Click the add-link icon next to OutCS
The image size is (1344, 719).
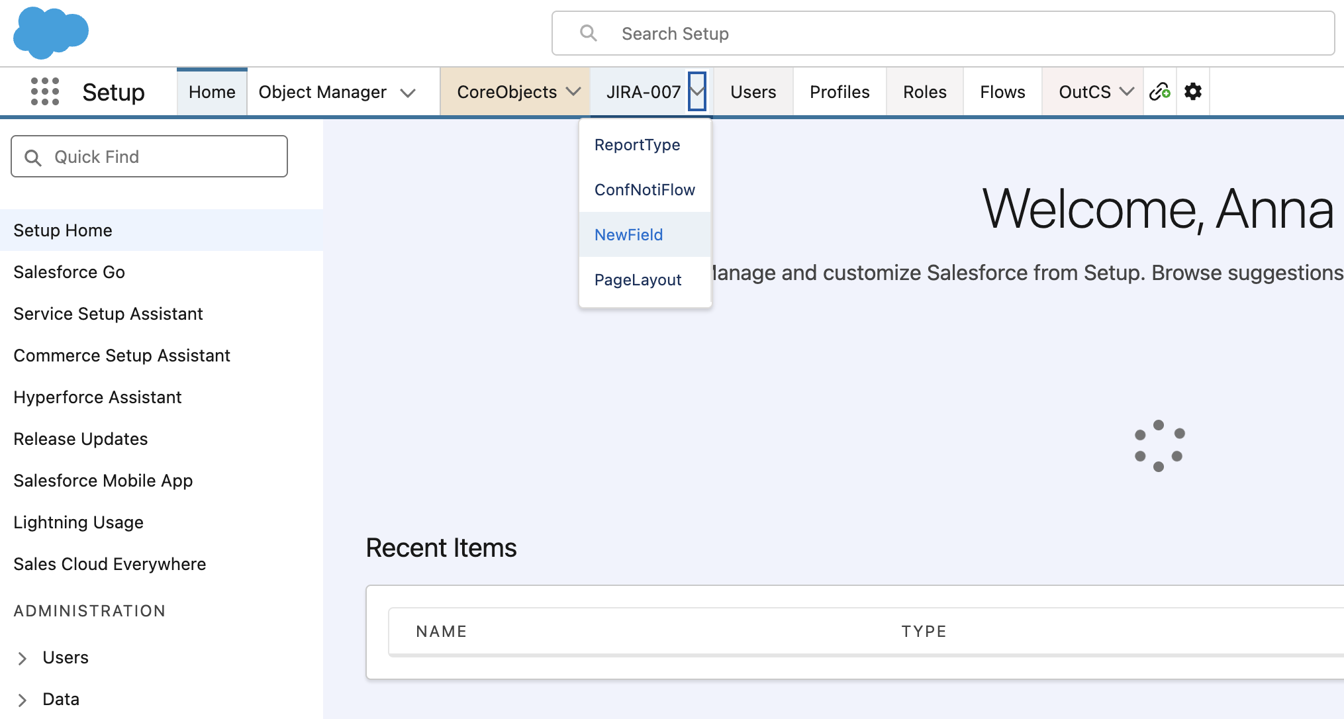(1160, 91)
